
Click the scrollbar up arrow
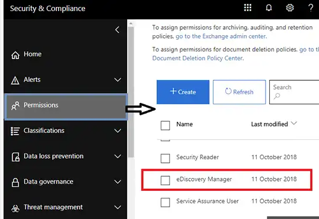pos(131,23)
